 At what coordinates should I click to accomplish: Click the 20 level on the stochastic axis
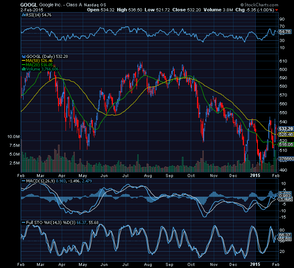click(282, 252)
